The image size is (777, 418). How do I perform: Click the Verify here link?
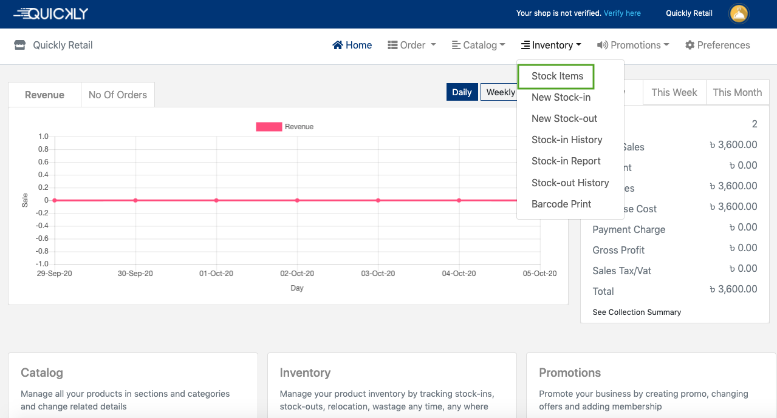(x=622, y=13)
